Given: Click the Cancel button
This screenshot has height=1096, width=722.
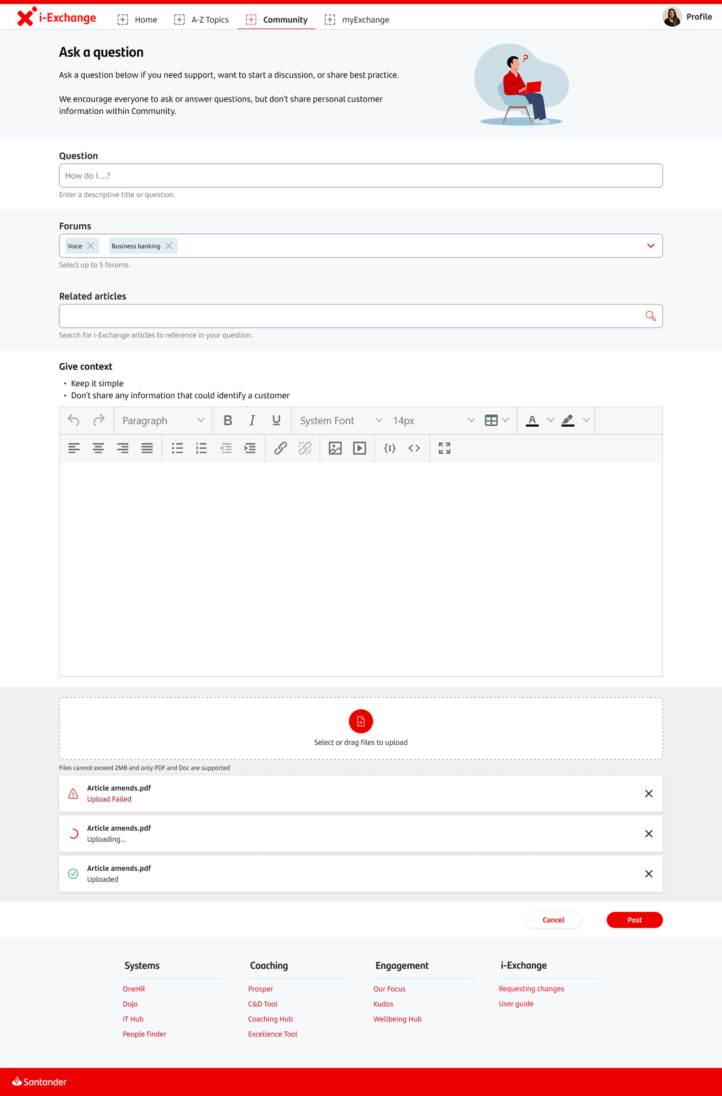Looking at the screenshot, I should click(x=554, y=920).
